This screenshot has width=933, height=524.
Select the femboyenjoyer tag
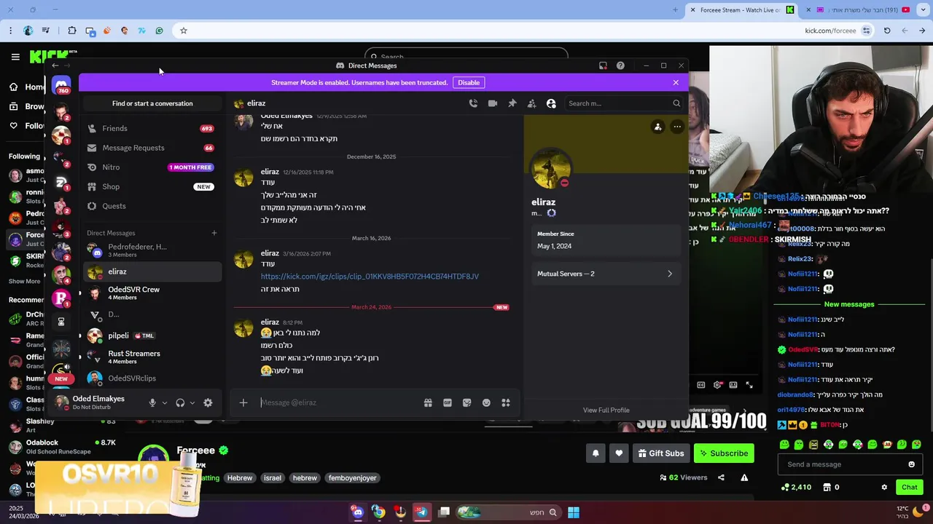click(353, 478)
